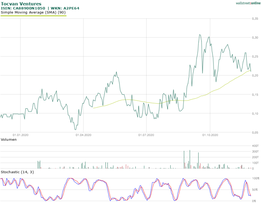Select the ISIN: CA88900N1050 text
This screenshot has width=261, height=203.
click(x=23, y=8)
